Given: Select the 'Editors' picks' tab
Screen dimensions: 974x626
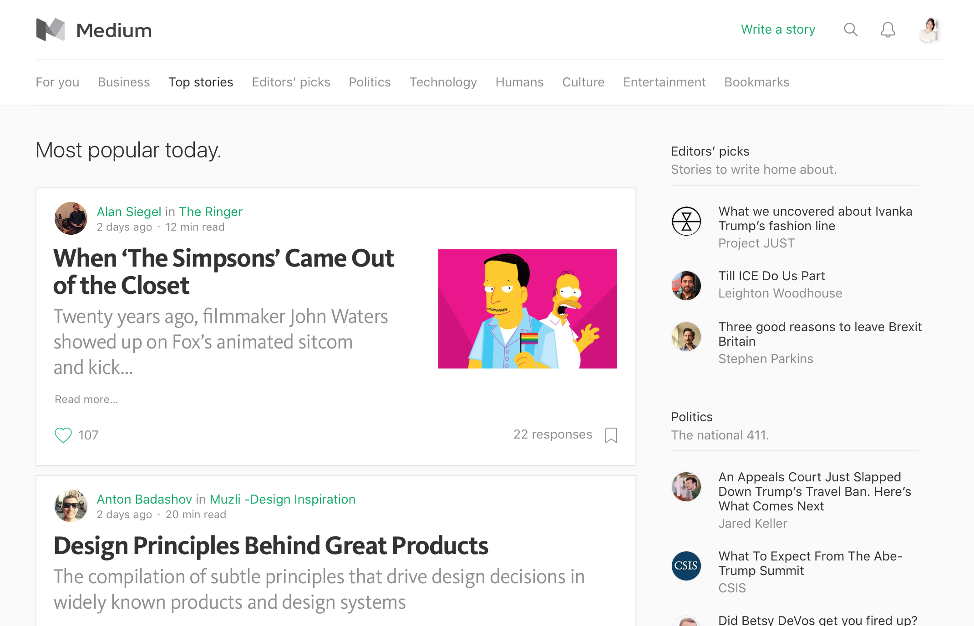Looking at the screenshot, I should click(290, 81).
